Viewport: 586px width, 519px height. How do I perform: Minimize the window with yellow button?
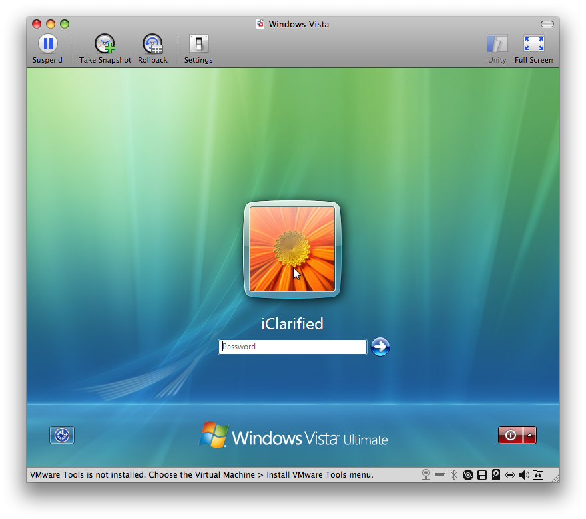(x=51, y=24)
